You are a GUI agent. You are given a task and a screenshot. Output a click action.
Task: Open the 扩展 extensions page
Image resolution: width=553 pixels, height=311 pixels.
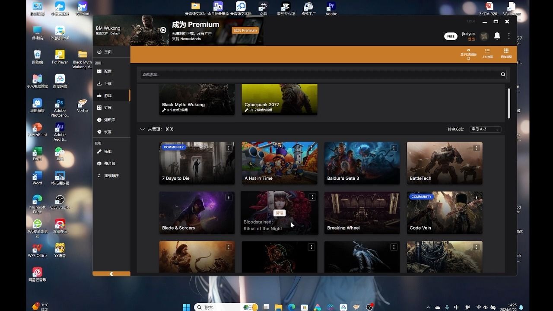[111, 108]
